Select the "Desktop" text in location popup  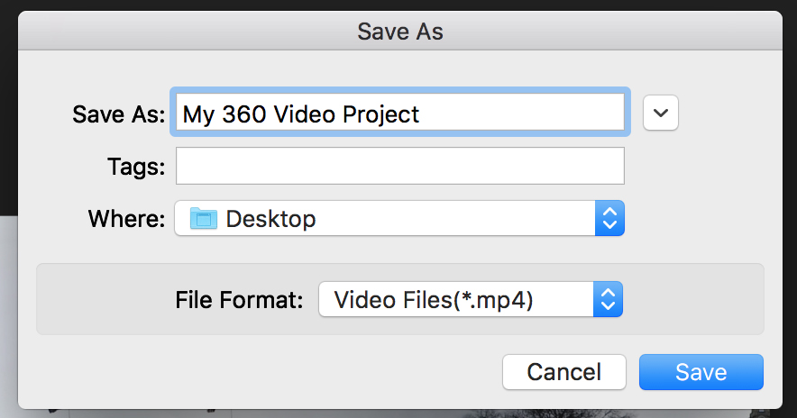pyautogui.click(x=270, y=219)
